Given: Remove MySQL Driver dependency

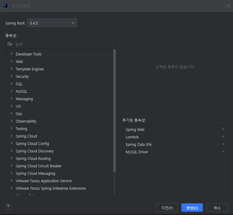Looking at the screenshot, I should tap(223, 151).
